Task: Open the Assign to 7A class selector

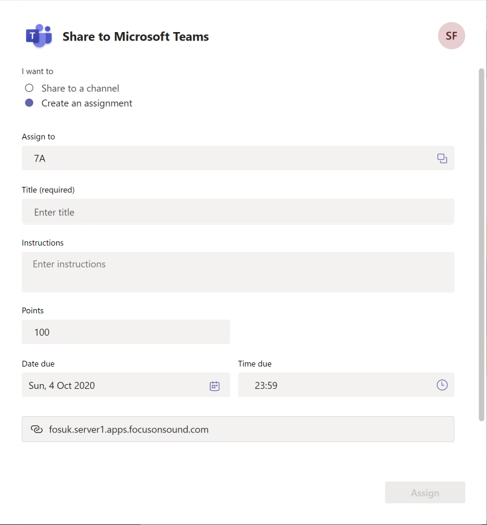Action: [x=238, y=158]
